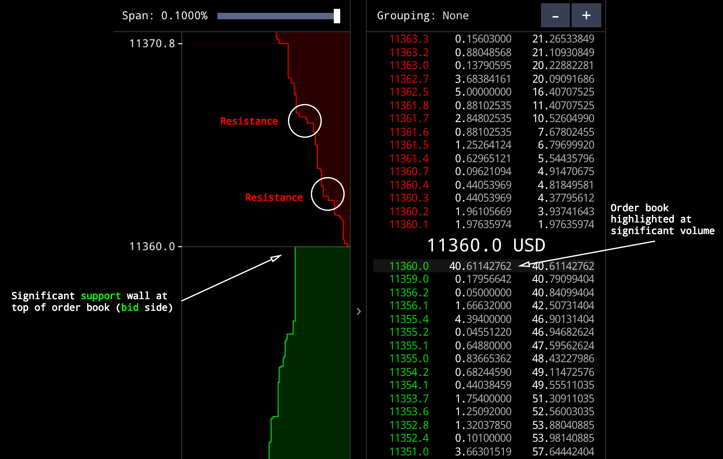Click the ask price 11362.5
The height and width of the screenshot is (459, 723).
coord(409,92)
